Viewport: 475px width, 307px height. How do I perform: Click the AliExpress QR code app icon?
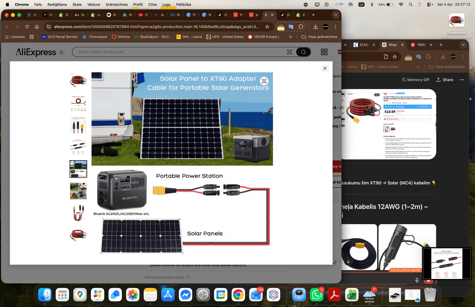tap(324, 52)
